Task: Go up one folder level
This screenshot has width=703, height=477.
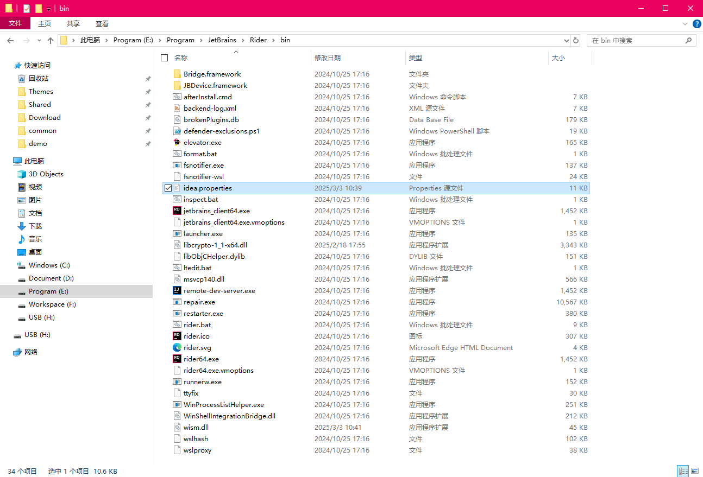Action: click(x=51, y=40)
